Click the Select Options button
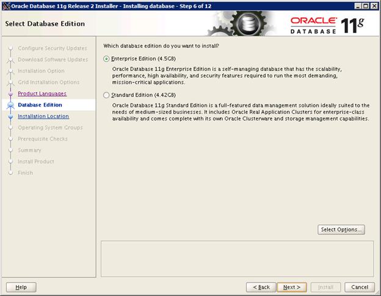The width and height of the screenshot is (381, 296). (x=341, y=229)
